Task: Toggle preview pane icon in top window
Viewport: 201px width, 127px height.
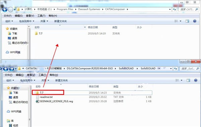Action: pos(187,21)
